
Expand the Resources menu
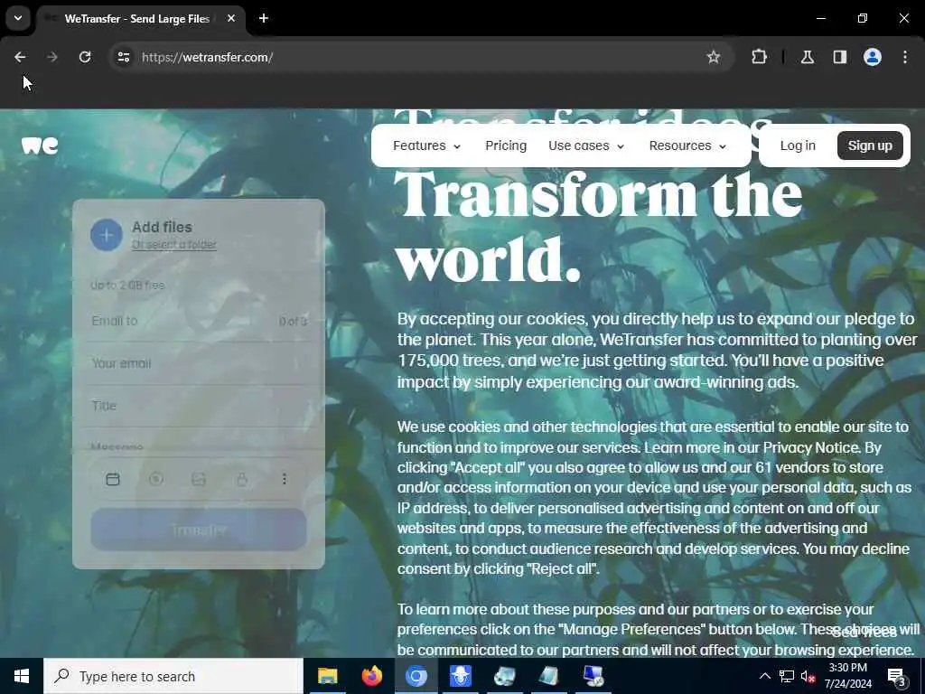(x=687, y=145)
